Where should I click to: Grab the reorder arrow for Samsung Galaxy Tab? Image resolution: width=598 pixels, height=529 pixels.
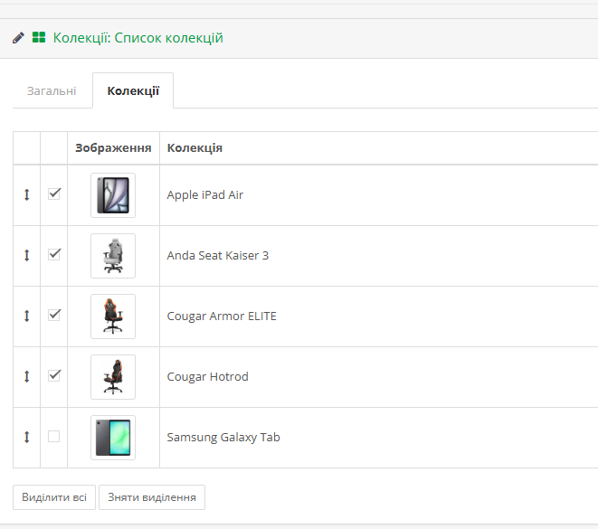(27, 437)
